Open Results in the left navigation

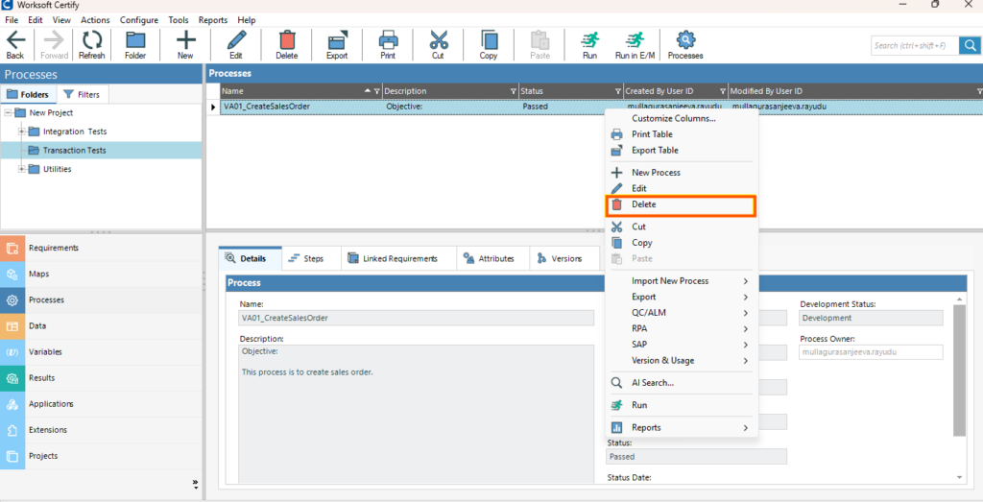click(101, 378)
